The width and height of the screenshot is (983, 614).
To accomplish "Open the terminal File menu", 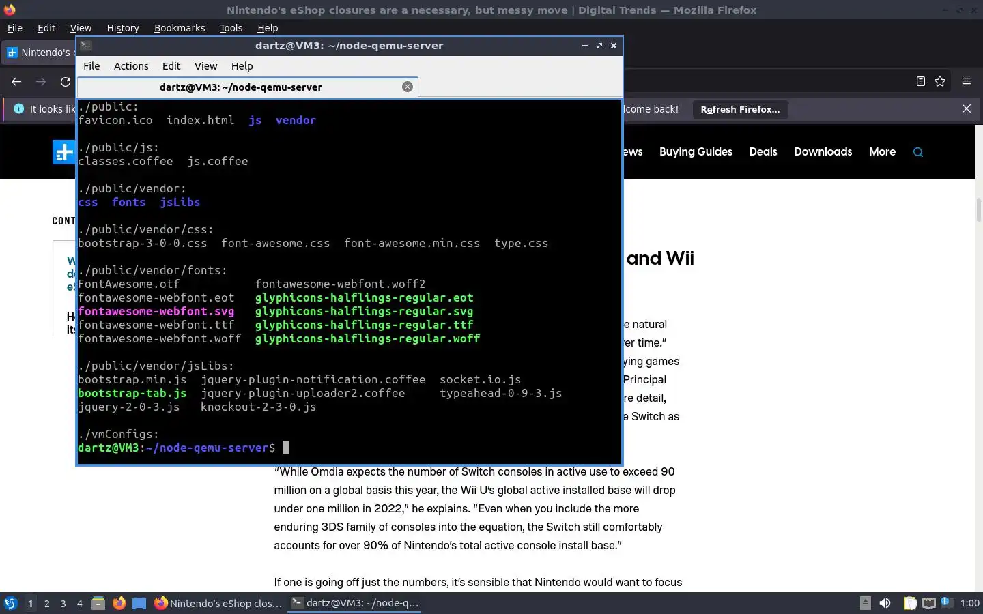I will [x=91, y=66].
